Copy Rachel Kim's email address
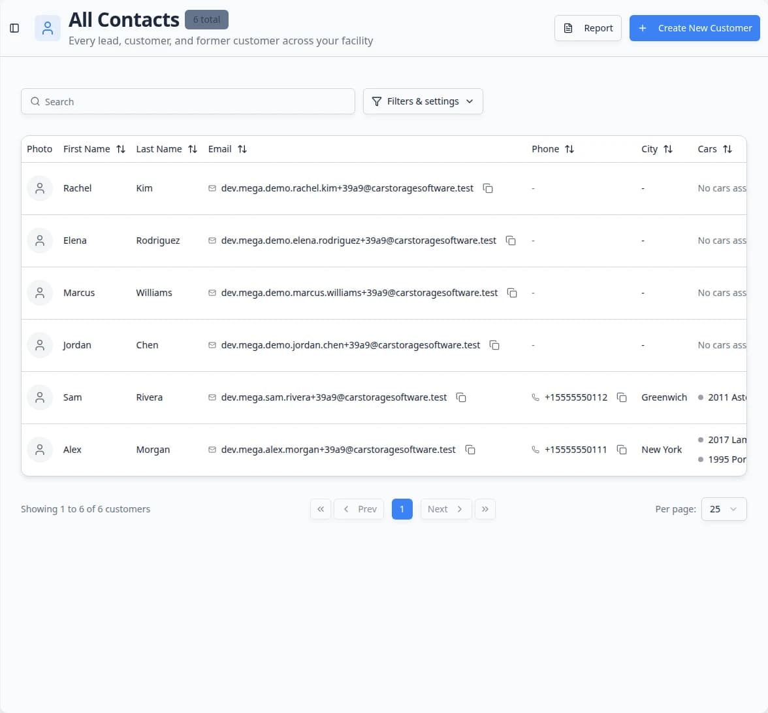This screenshot has height=713, width=768. click(488, 188)
